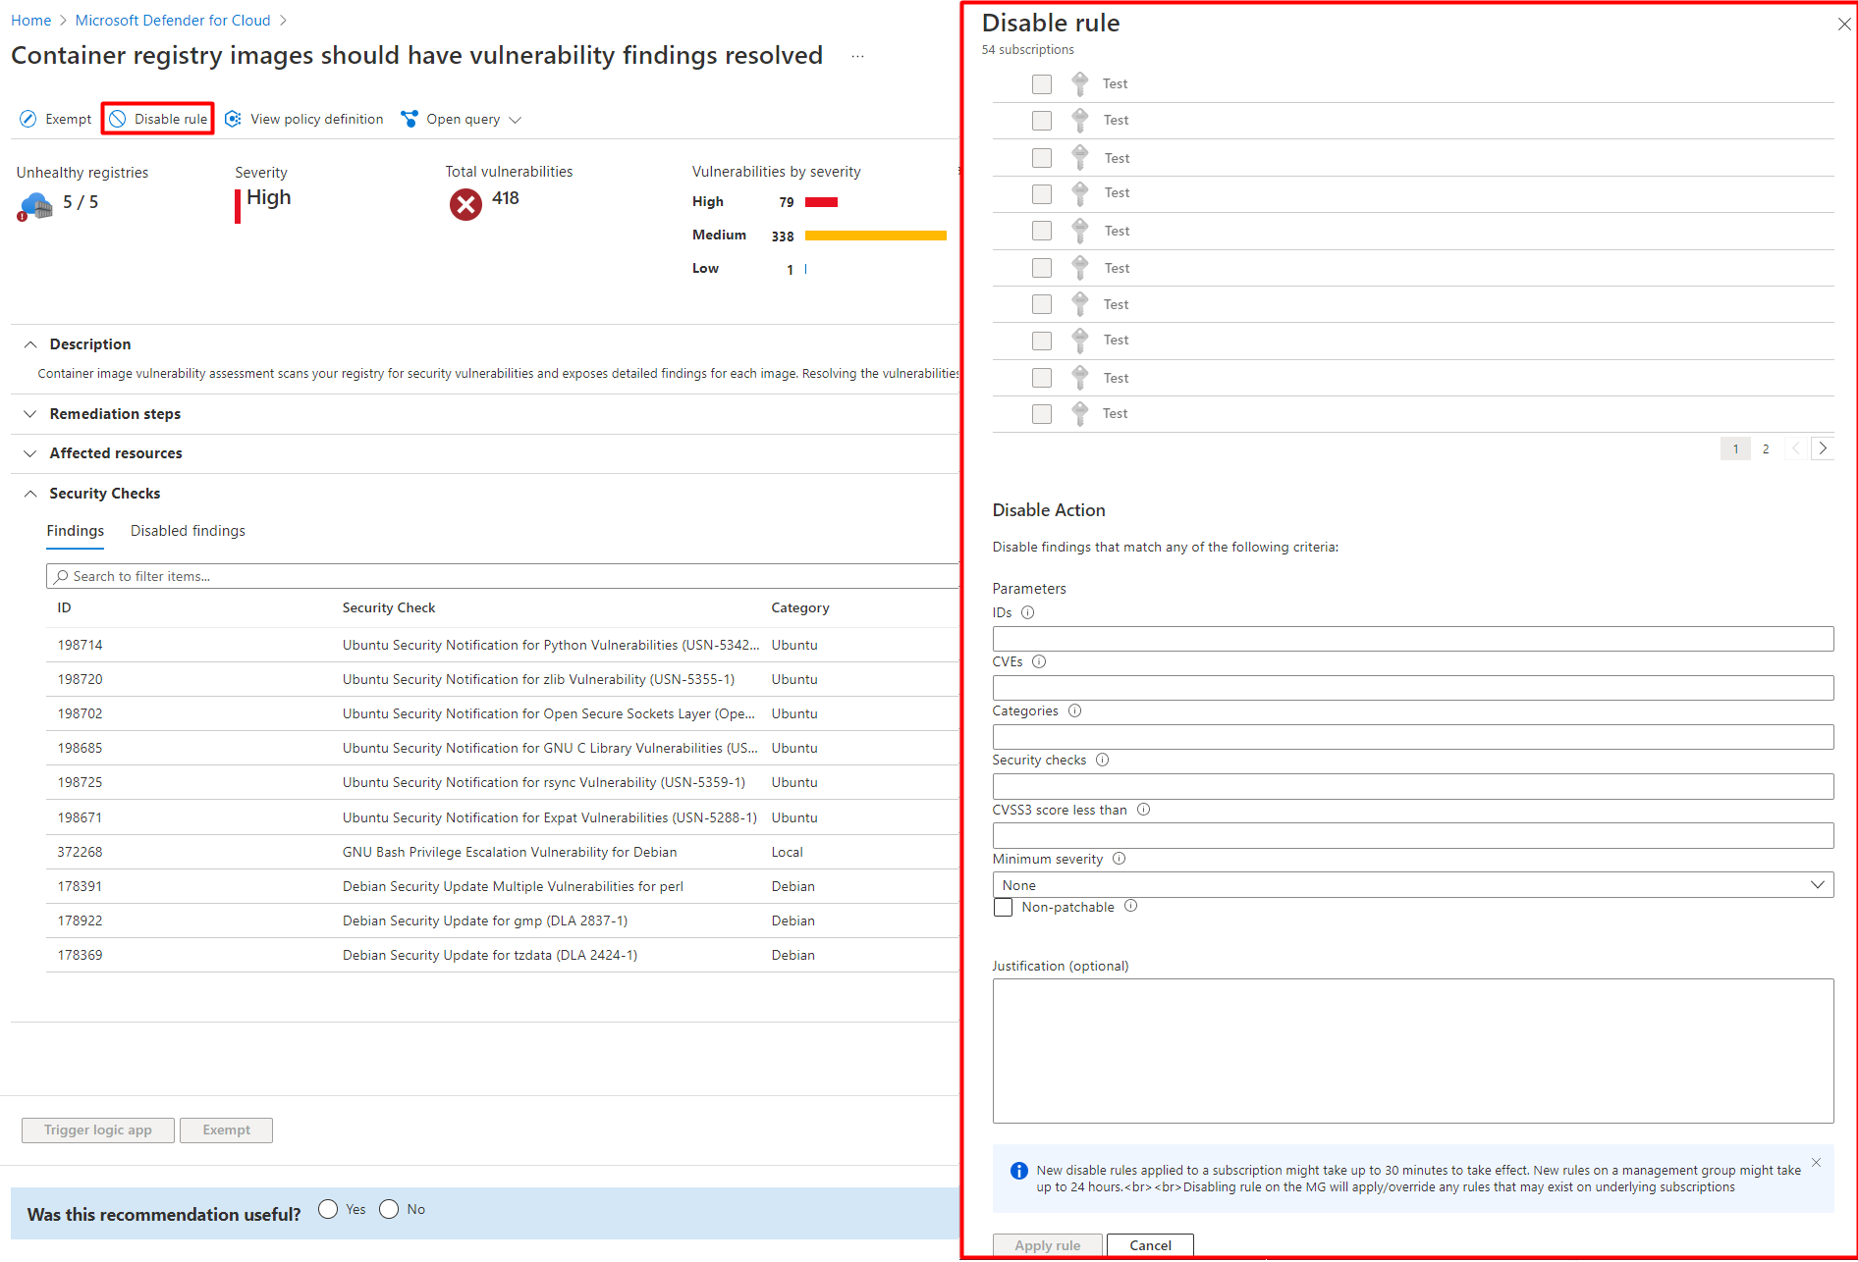Enable the Non-patchable checkbox

pos(1003,907)
